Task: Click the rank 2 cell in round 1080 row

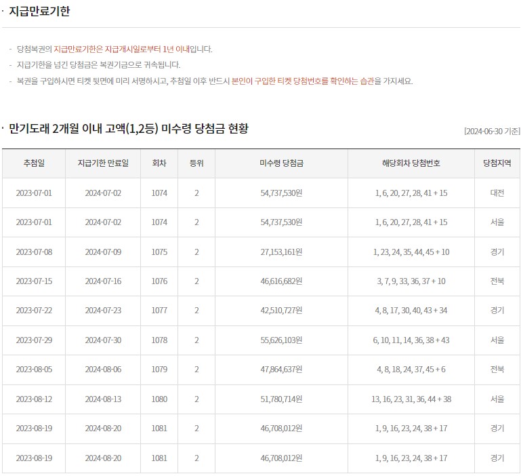Action: pyautogui.click(x=196, y=399)
